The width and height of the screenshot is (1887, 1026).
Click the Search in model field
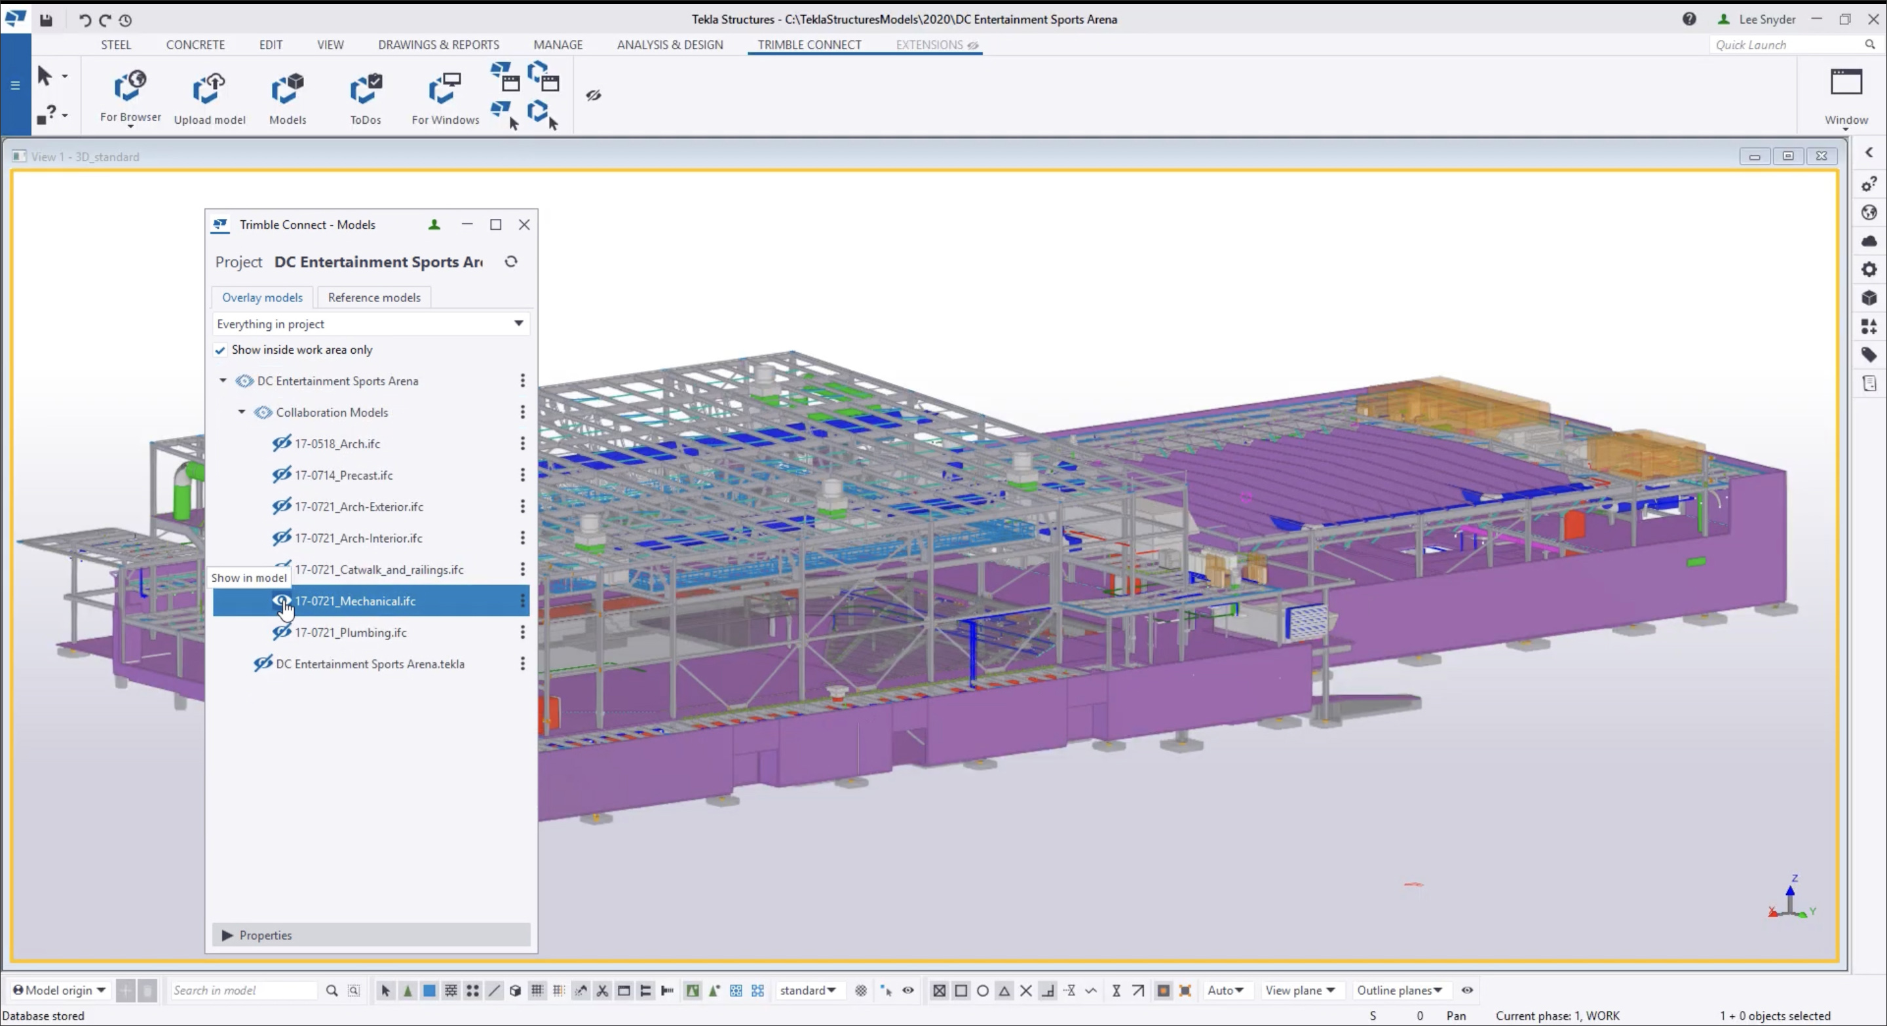pos(243,990)
